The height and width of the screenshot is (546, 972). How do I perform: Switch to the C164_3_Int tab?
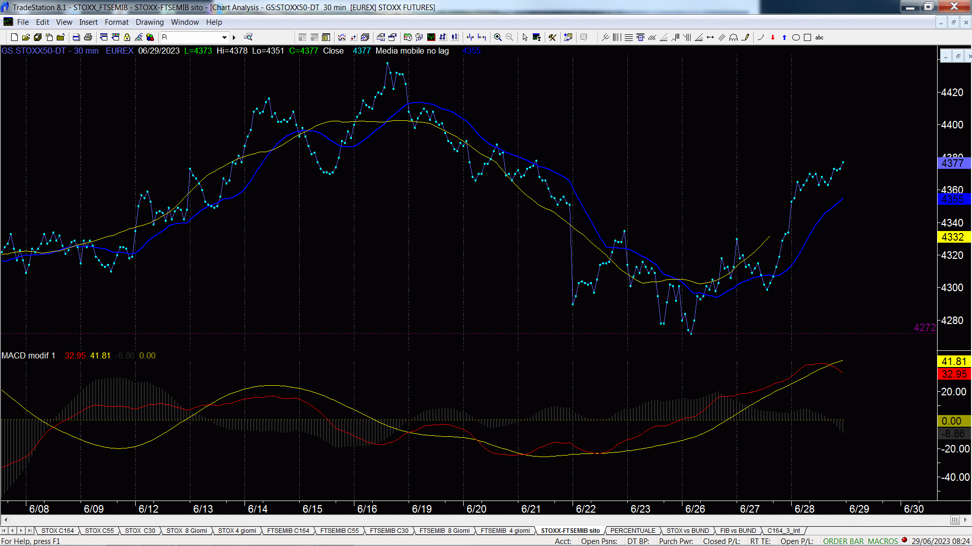click(784, 530)
